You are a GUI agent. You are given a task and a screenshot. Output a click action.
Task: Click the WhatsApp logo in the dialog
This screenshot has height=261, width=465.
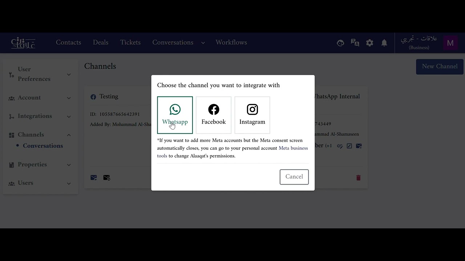[175, 109]
